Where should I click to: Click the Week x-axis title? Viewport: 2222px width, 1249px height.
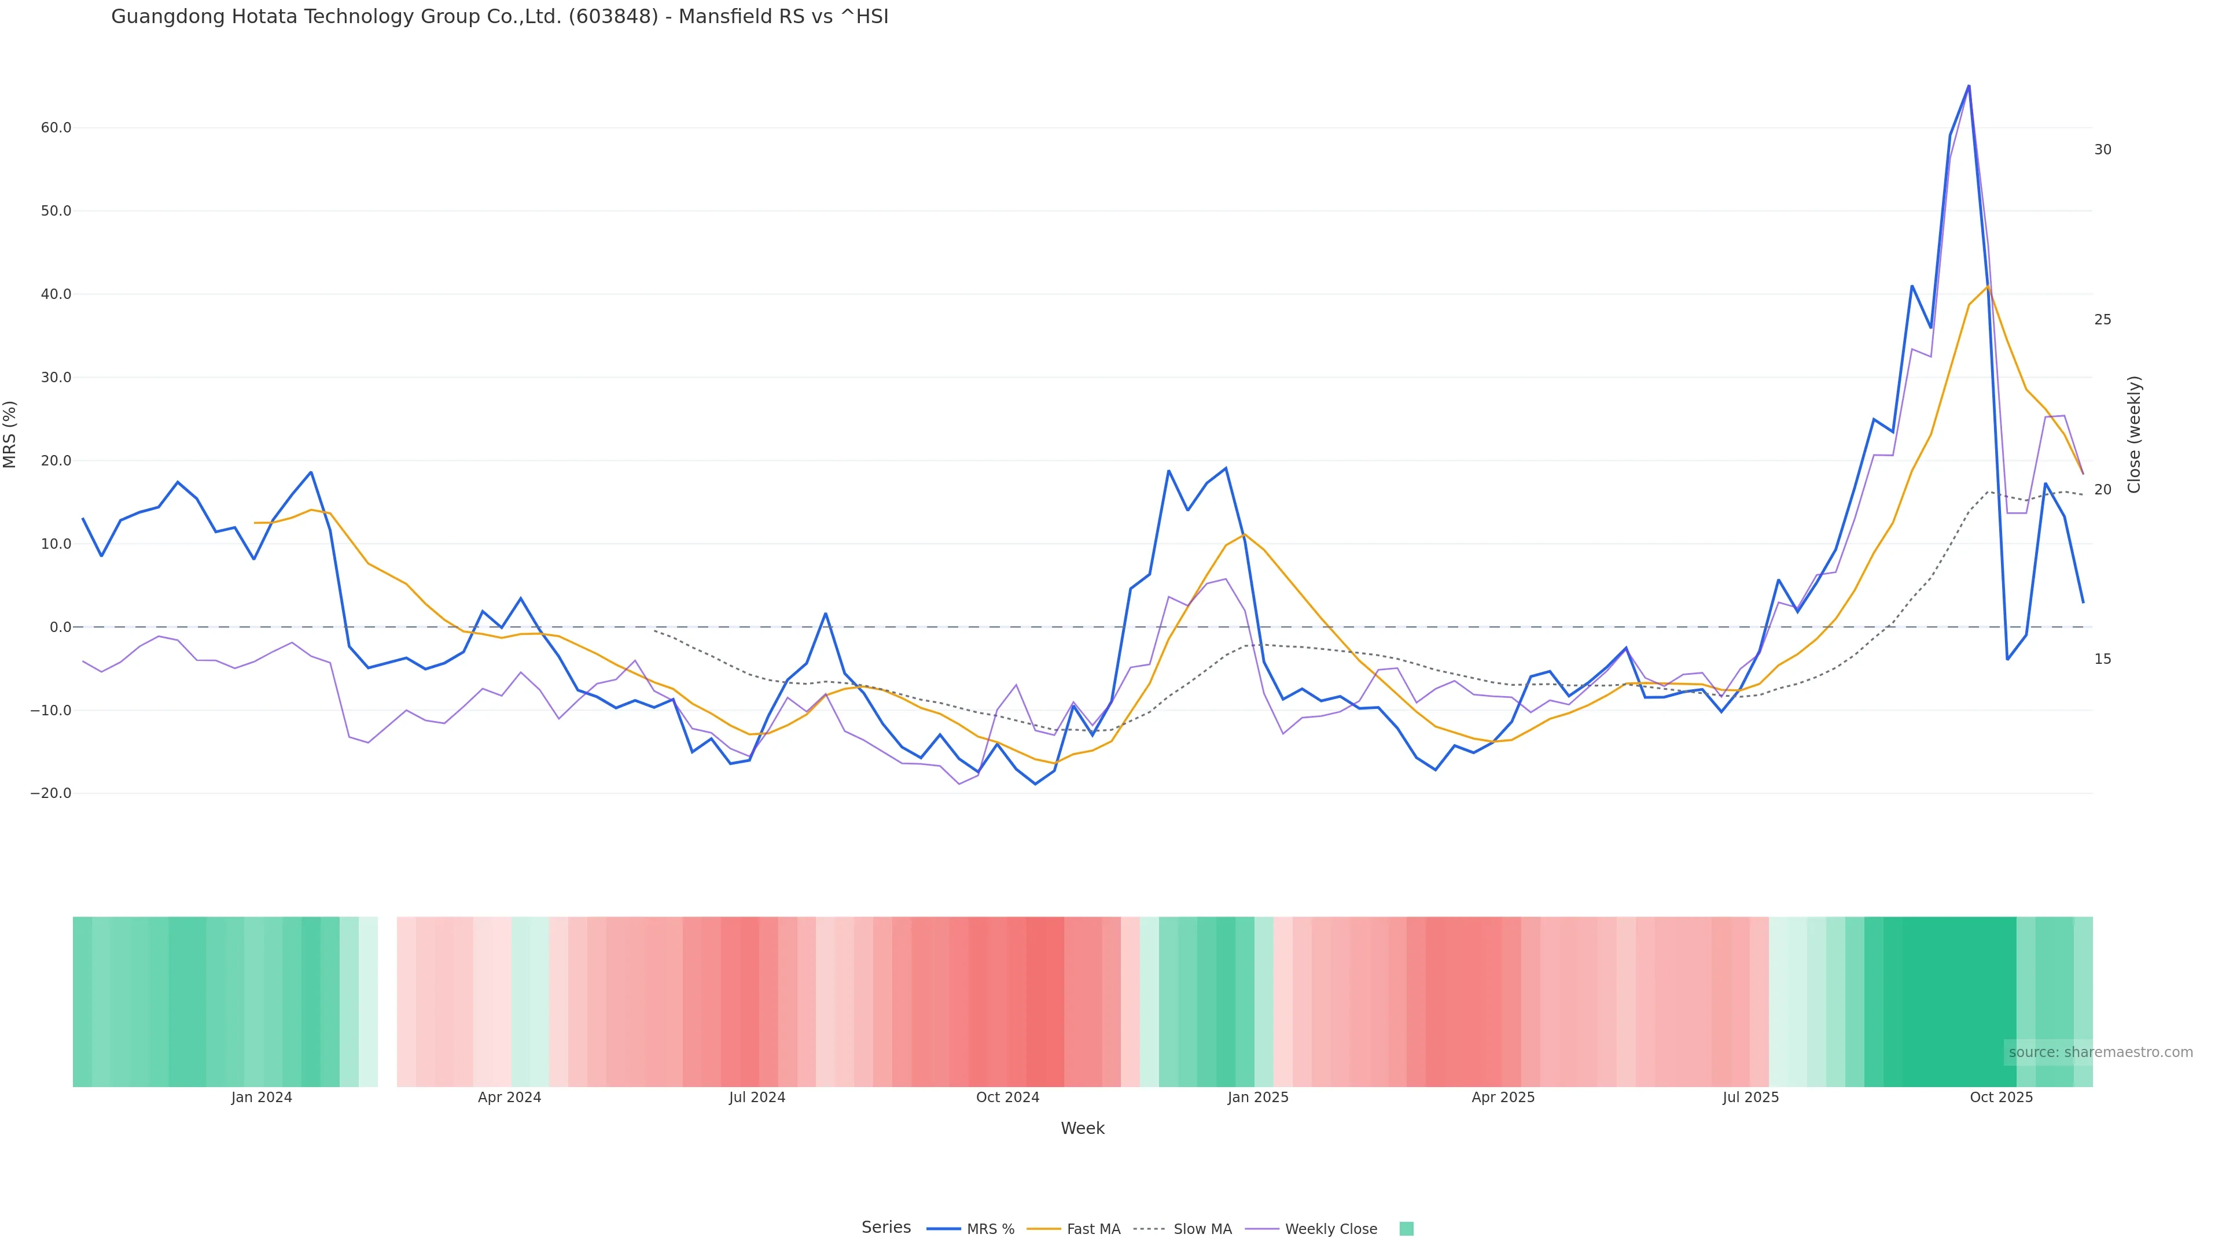click(1083, 1128)
